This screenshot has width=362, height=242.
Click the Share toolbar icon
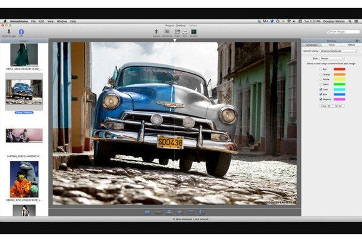177,31
